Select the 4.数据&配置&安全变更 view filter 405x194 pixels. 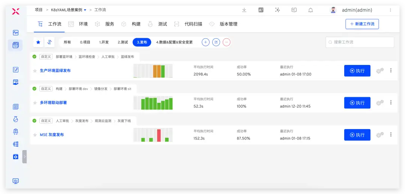click(x=174, y=42)
